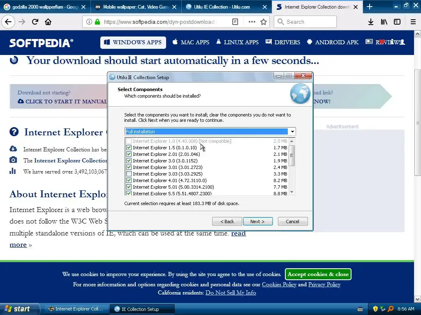Click the camera icon beside Collection link

click(x=13, y=160)
